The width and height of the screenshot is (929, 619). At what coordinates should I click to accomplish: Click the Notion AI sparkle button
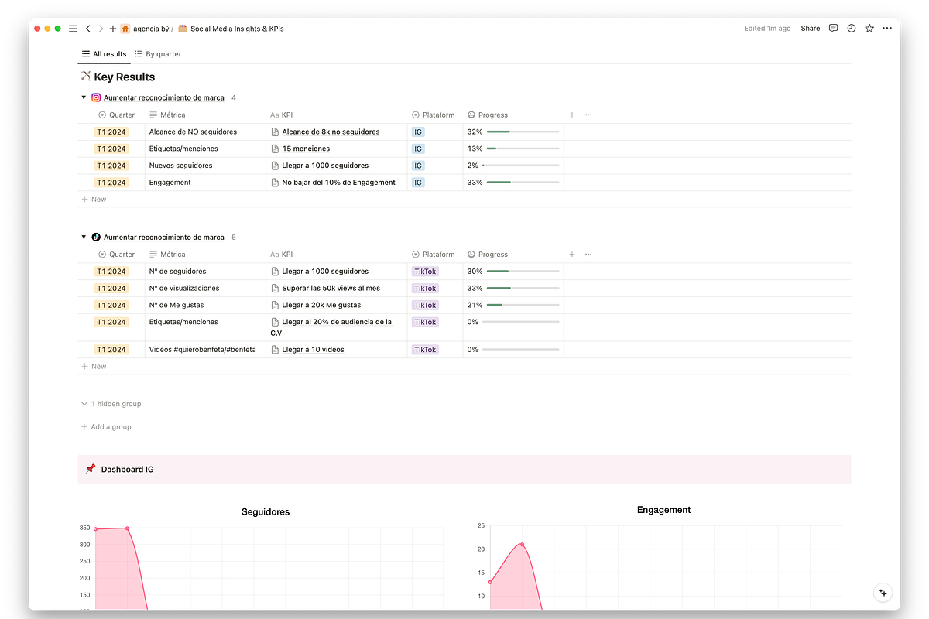(x=883, y=593)
